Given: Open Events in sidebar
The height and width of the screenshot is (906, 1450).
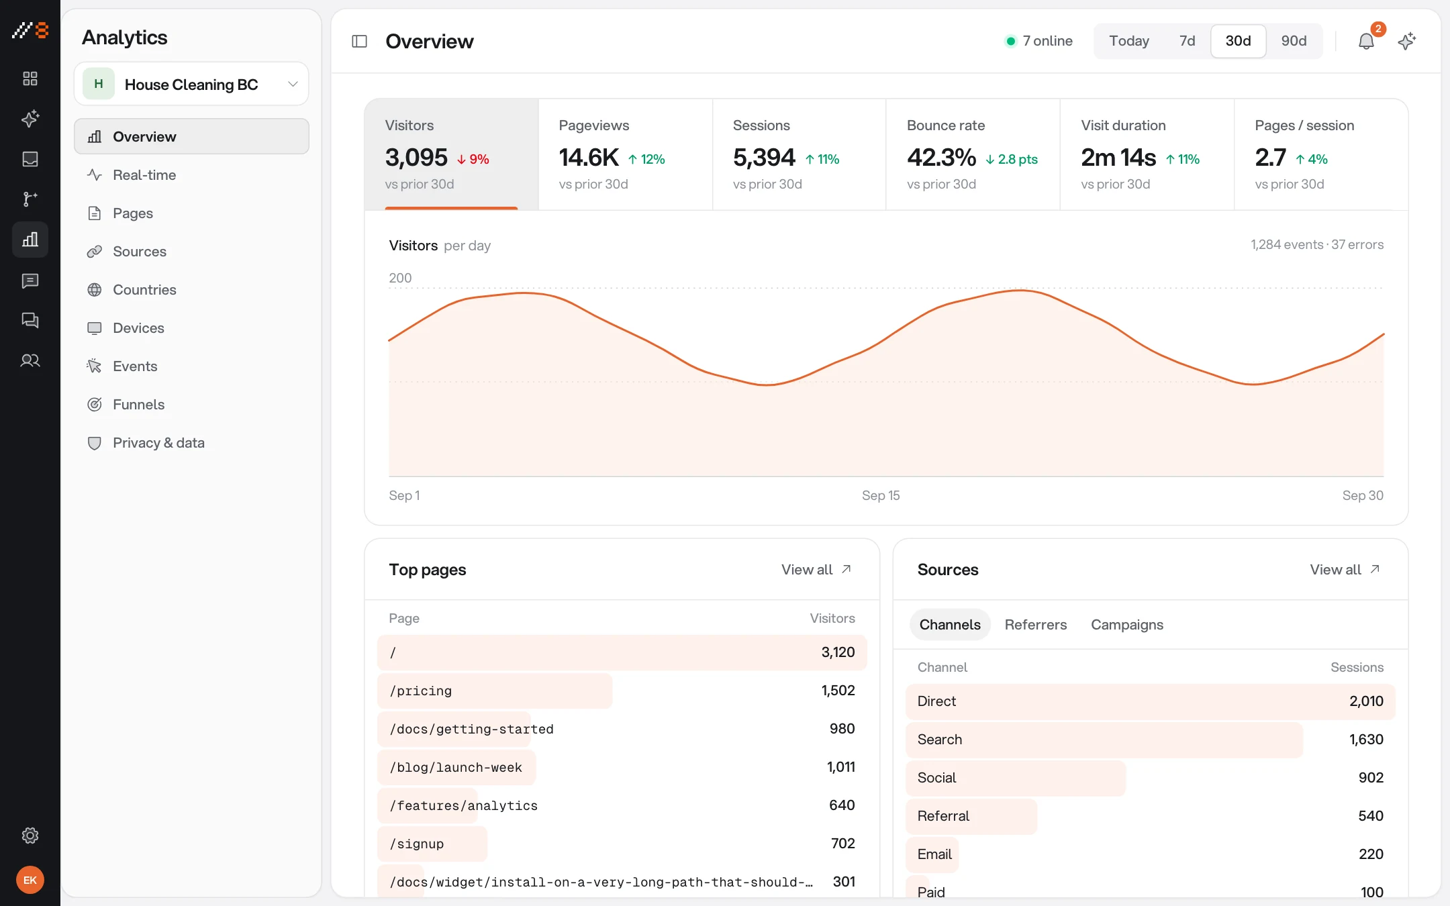Looking at the screenshot, I should [191, 366].
